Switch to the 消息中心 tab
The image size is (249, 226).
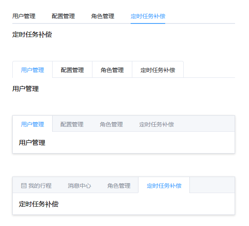coord(79,186)
